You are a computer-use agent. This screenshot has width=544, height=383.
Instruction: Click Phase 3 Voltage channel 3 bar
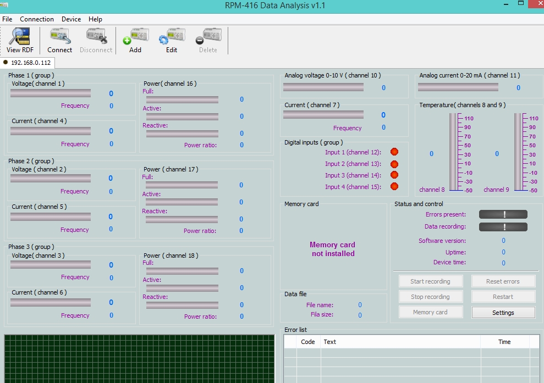(x=51, y=265)
